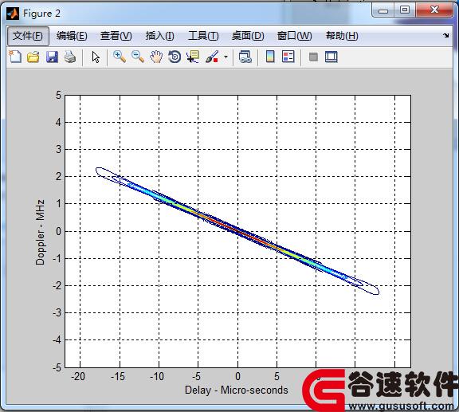The height and width of the screenshot is (412, 459).
Task: Open the 文件(F) menu
Action: [28, 36]
